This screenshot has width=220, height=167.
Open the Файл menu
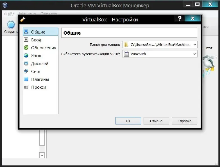pos(9,14)
